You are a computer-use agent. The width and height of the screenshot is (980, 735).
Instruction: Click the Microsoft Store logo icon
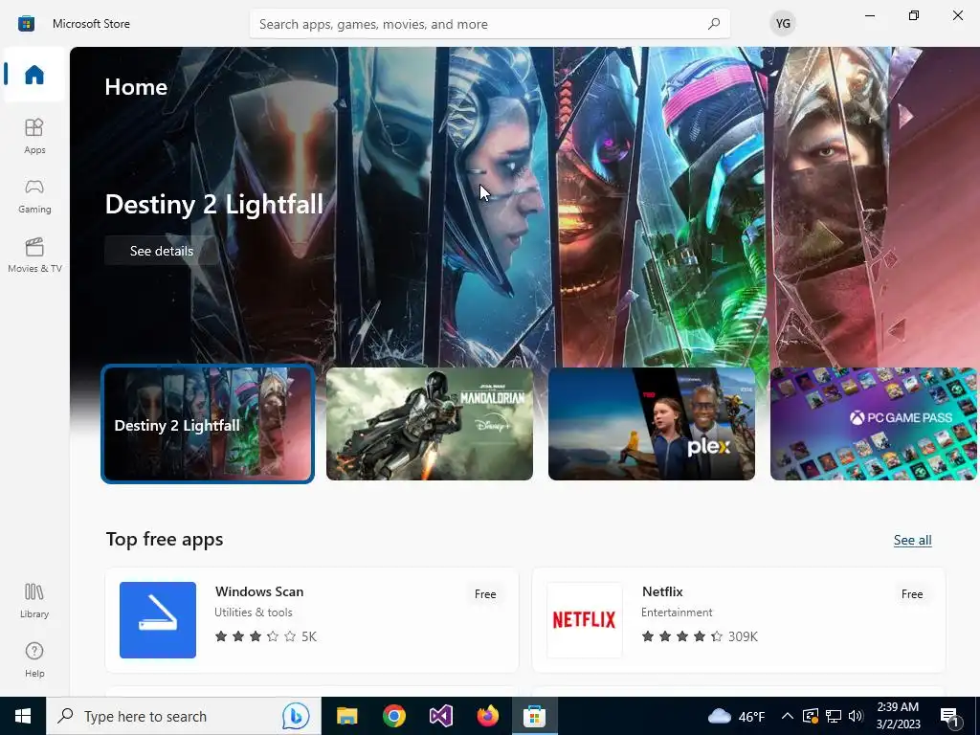click(x=26, y=24)
